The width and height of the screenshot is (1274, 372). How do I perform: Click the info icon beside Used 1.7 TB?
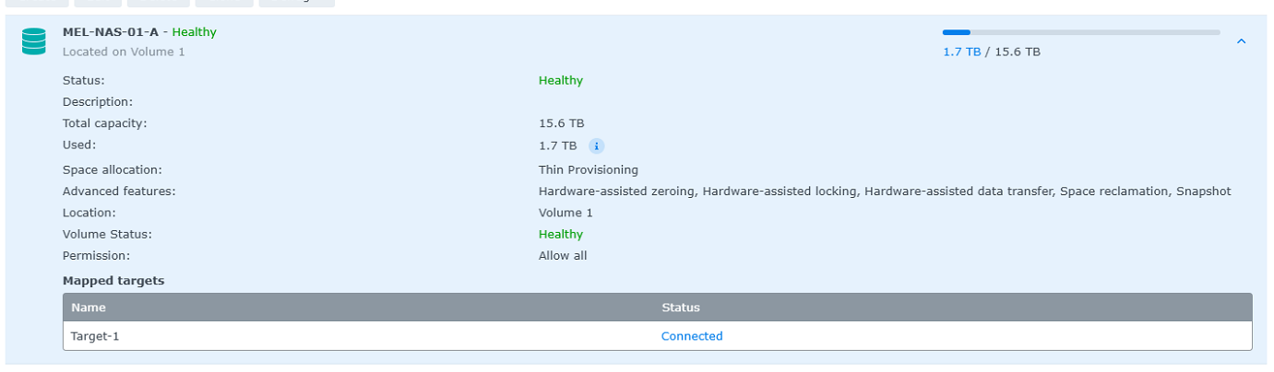click(596, 145)
